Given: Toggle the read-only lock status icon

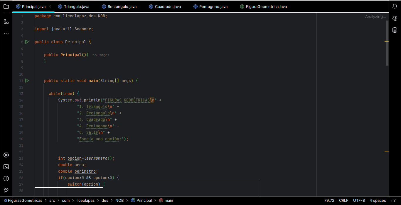Looking at the screenshot, I should pyautogui.click(x=393, y=201).
